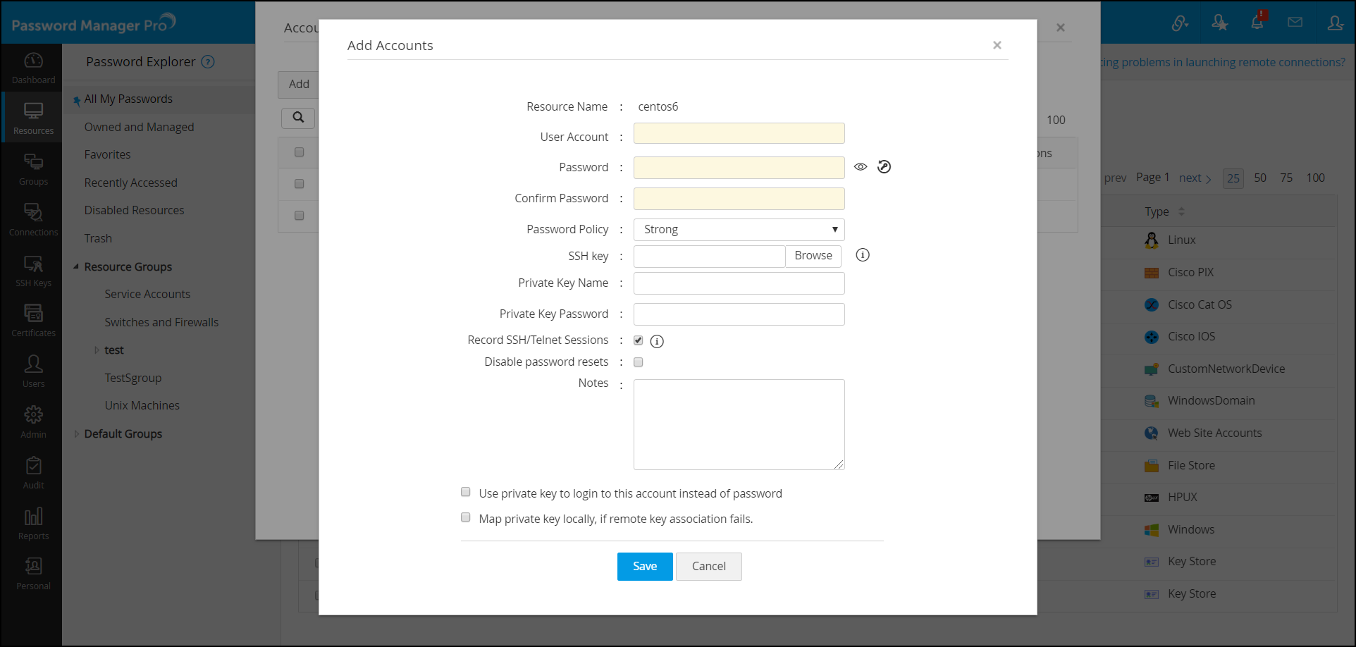
Task: Click the User Account input field
Action: (x=739, y=134)
